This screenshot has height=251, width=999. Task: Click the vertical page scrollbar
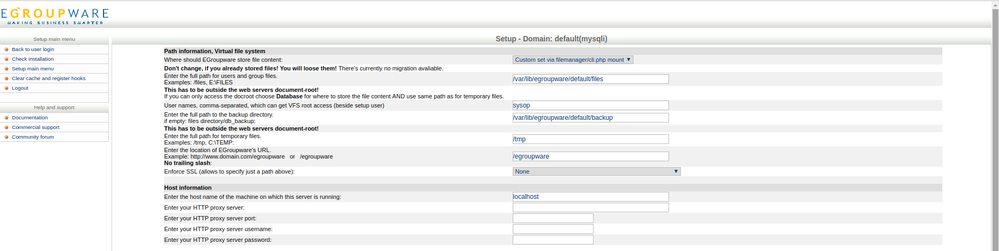pos(995,130)
